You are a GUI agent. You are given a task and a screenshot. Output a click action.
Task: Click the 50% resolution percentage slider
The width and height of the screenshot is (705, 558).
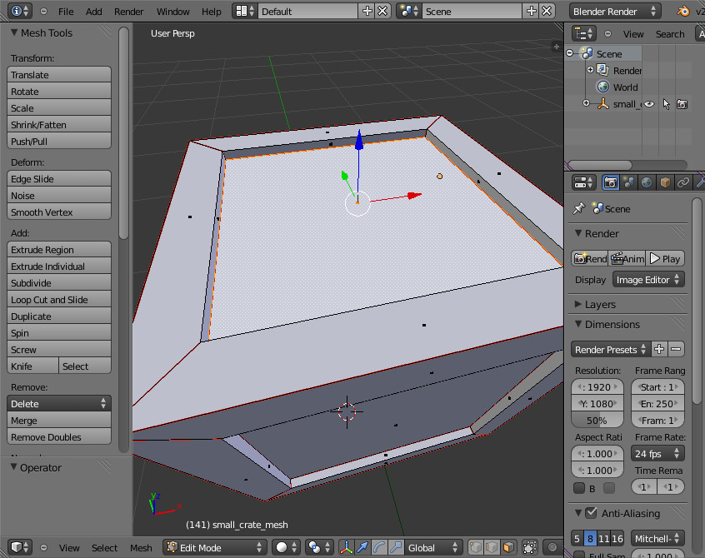[597, 420]
